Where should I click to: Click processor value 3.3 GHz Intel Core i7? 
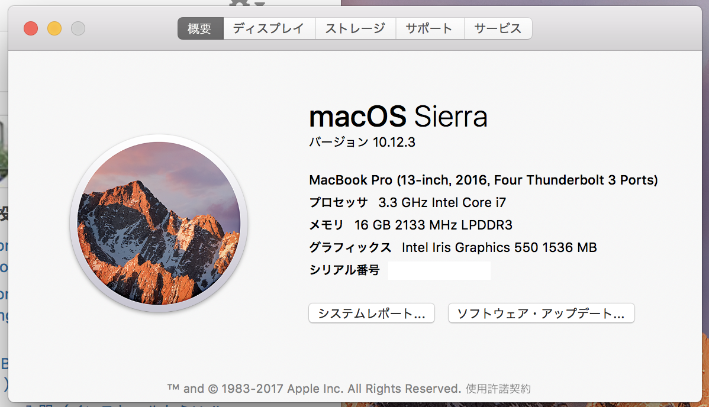pos(442,202)
